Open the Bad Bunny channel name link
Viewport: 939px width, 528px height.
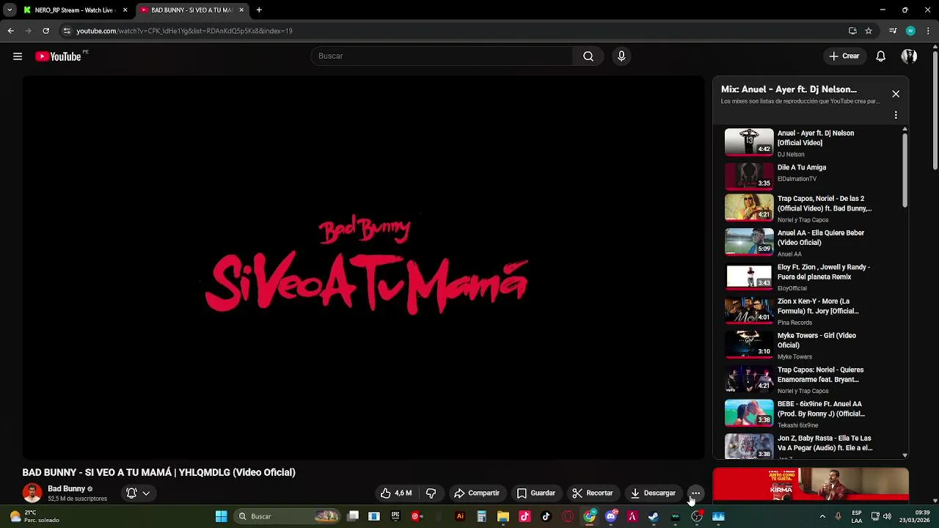pyautogui.click(x=66, y=488)
